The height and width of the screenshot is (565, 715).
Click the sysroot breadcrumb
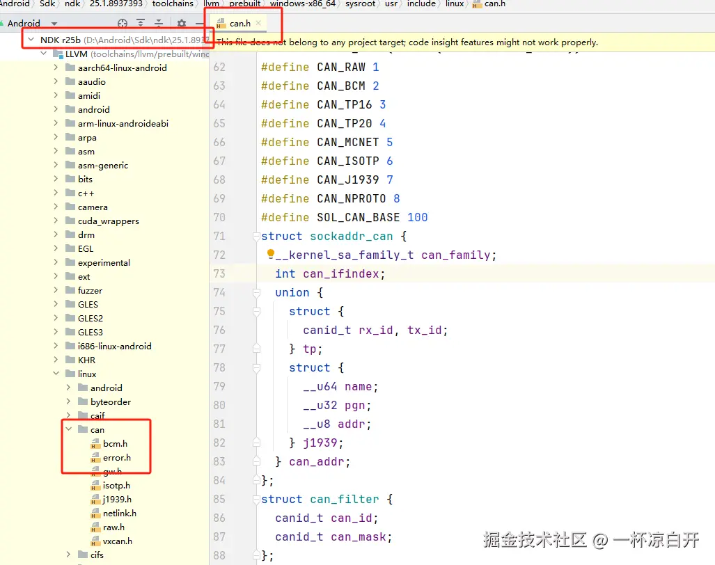(360, 3)
